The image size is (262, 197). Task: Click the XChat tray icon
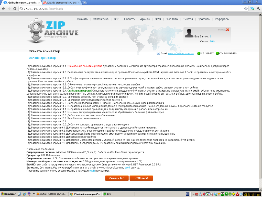(x=219, y=194)
